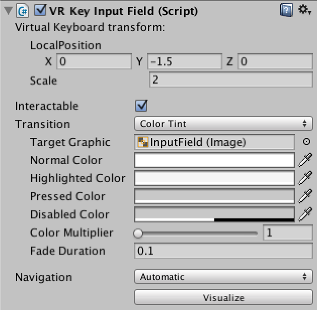Open the Transition Color Tint dropdown

(x=223, y=124)
